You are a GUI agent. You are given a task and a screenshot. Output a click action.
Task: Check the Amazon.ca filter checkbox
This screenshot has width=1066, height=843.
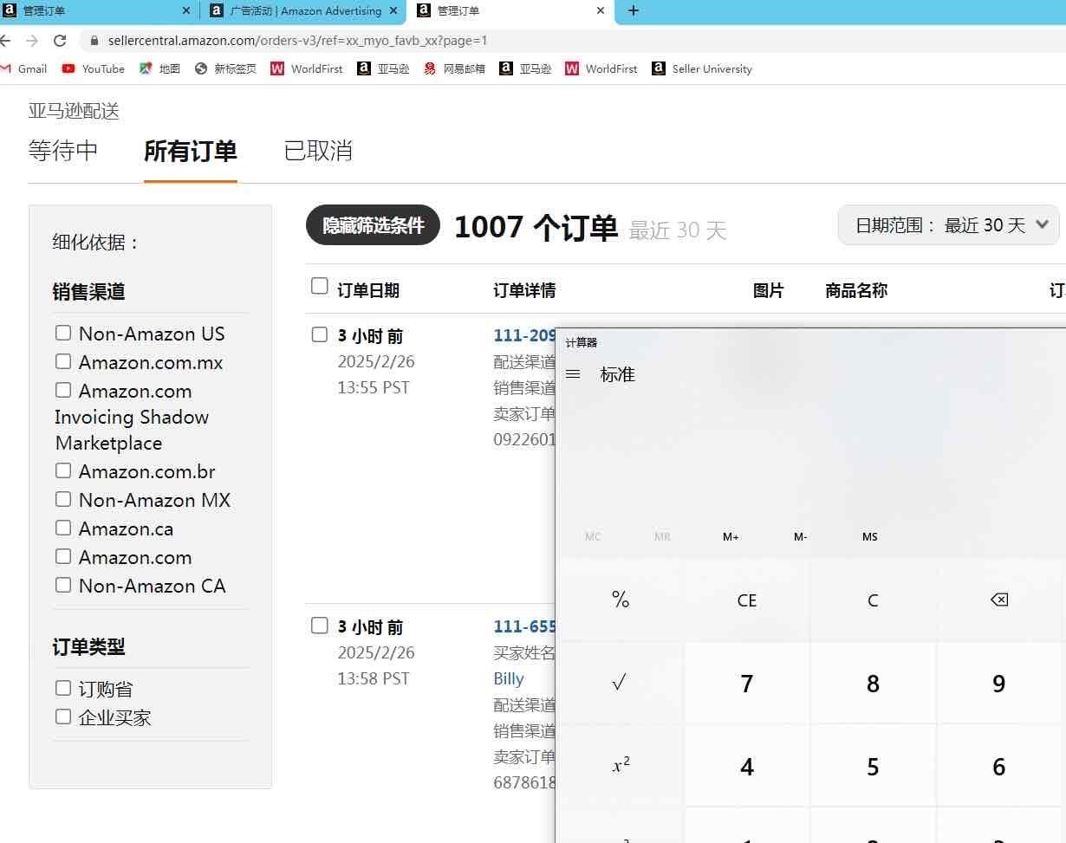pyautogui.click(x=63, y=528)
